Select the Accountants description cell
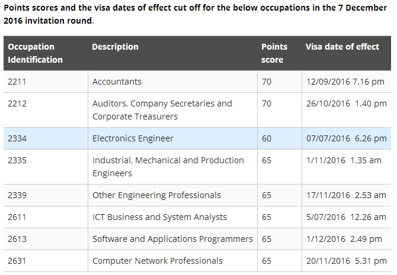The image size is (397, 275). (117, 82)
